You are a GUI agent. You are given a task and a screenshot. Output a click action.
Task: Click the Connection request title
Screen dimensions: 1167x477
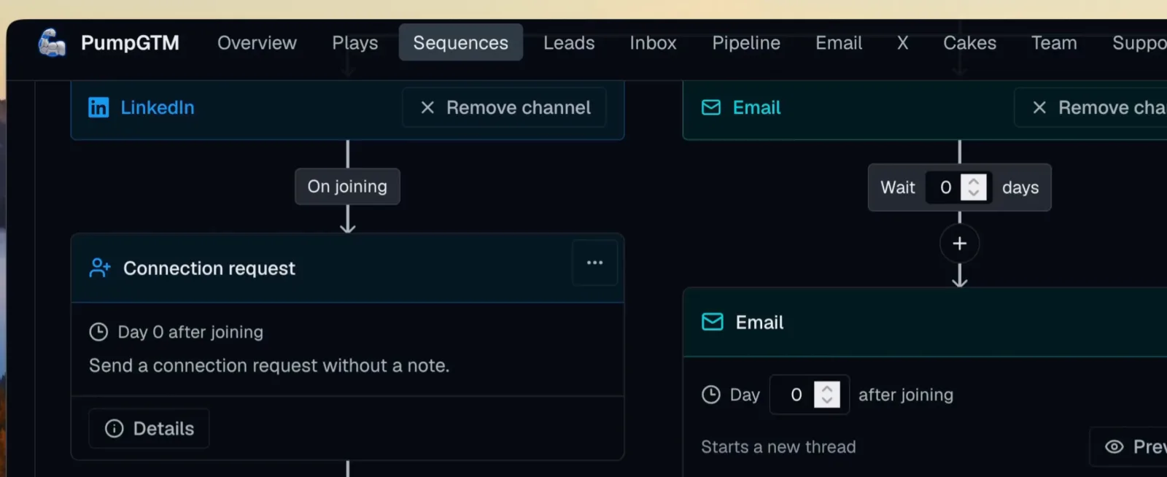point(209,268)
